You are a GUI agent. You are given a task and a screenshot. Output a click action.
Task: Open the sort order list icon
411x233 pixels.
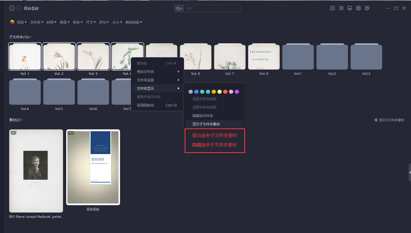point(341,8)
